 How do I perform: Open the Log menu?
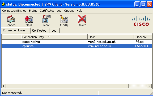[x=59, y=11]
